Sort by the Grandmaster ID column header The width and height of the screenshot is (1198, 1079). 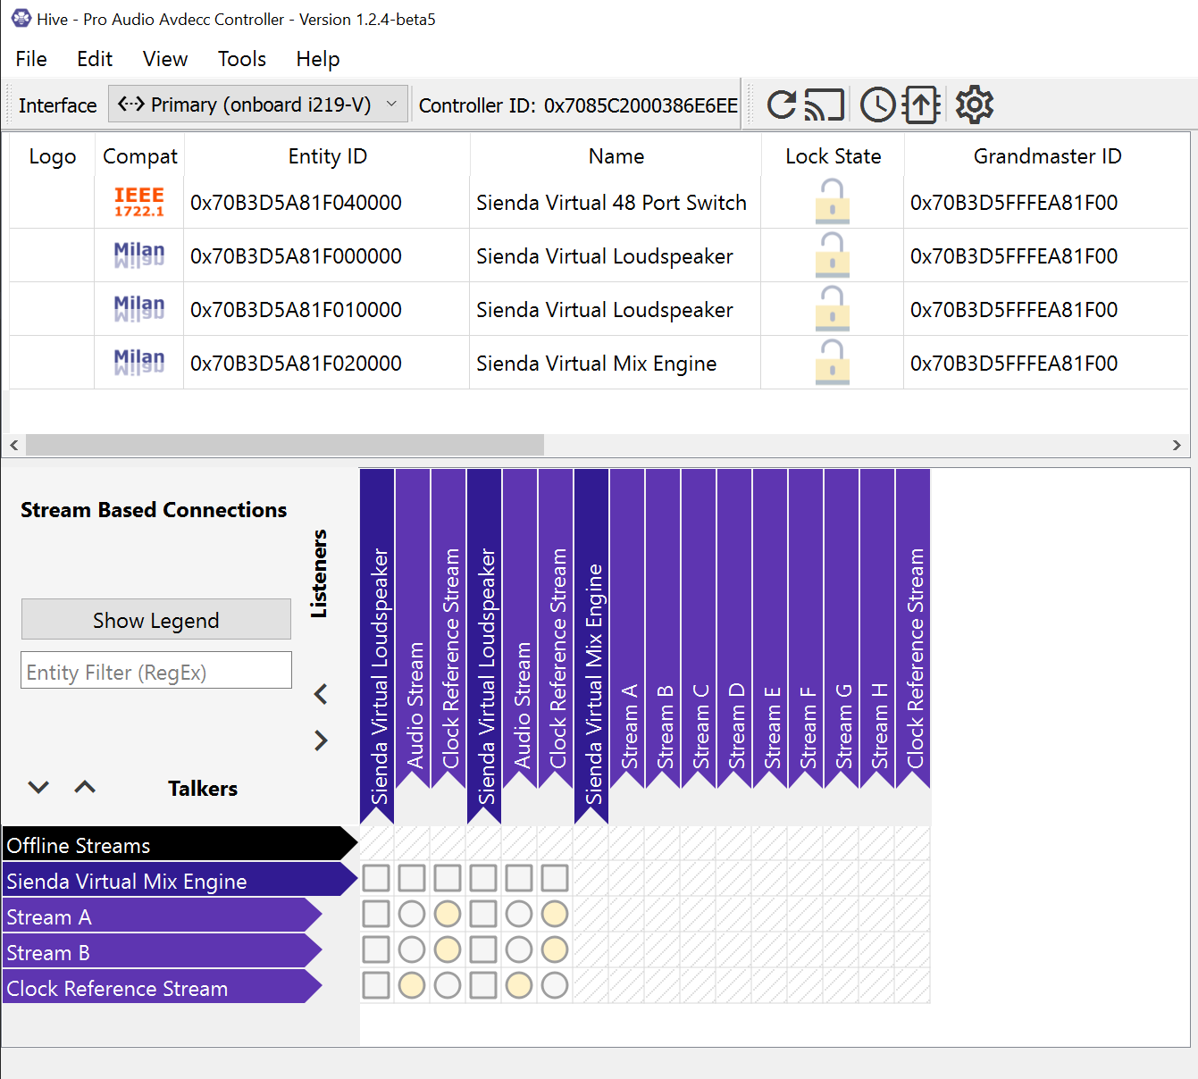pyautogui.click(x=1047, y=155)
